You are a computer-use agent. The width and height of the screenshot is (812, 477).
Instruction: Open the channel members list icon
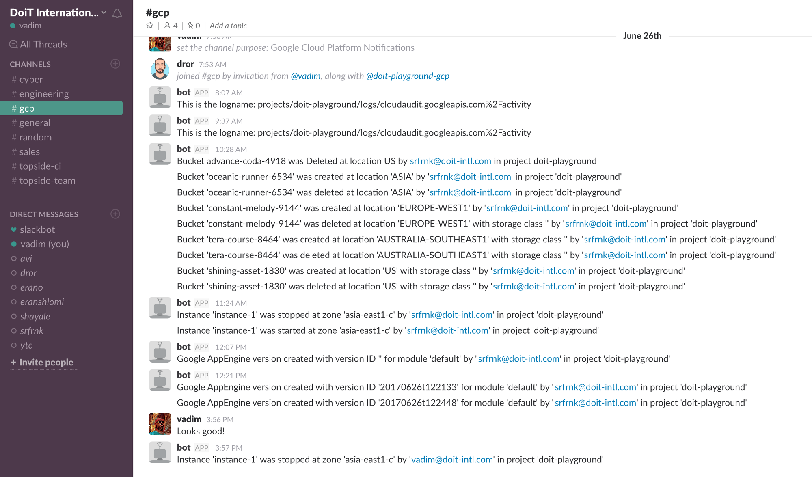click(x=171, y=26)
